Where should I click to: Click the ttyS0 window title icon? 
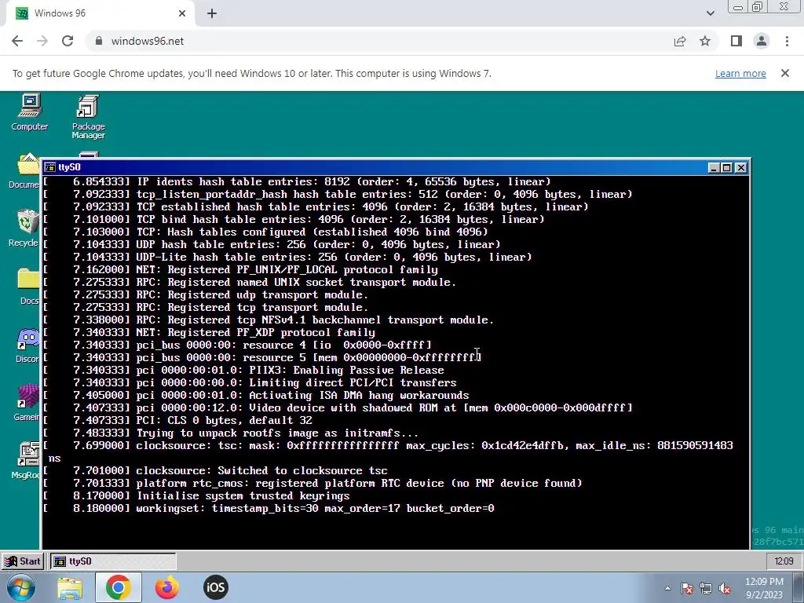click(x=49, y=167)
